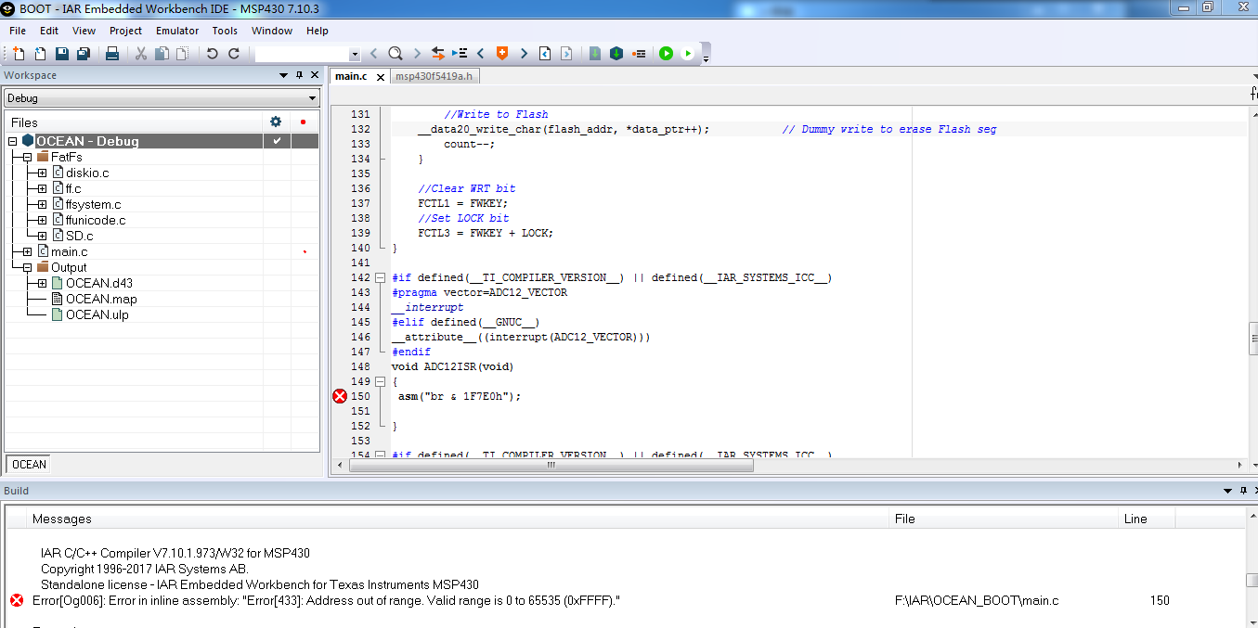Click the Navigate Backward document icon

[x=545, y=54]
